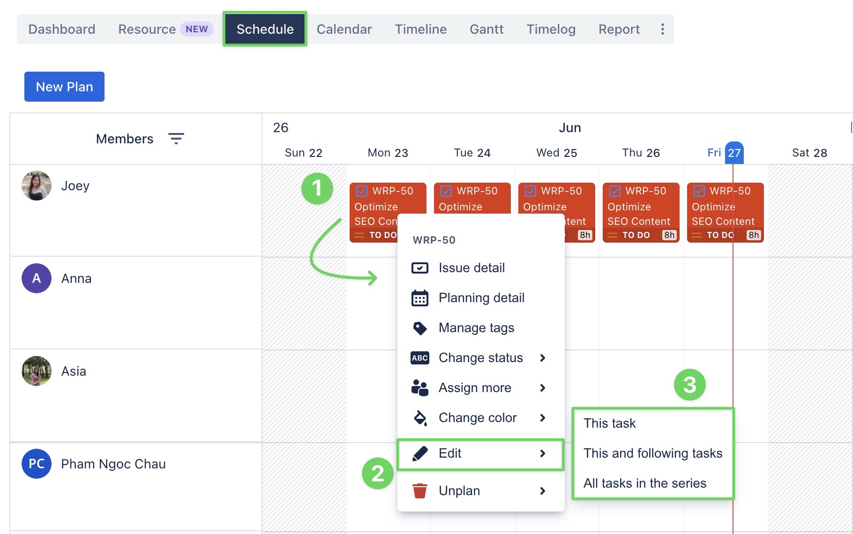Expand the Unplan submenu arrow
Image resolution: width=853 pixels, height=534 pixels.
point(542,491)
